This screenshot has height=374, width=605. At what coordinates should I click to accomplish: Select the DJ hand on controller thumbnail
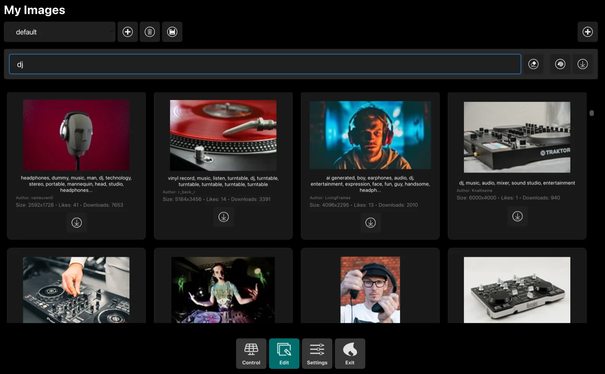[x=76, y=290]
